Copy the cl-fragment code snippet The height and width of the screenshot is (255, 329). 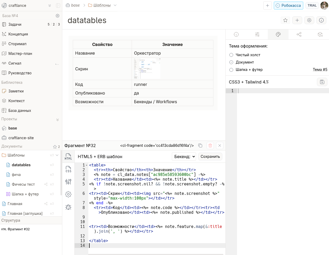200,145
